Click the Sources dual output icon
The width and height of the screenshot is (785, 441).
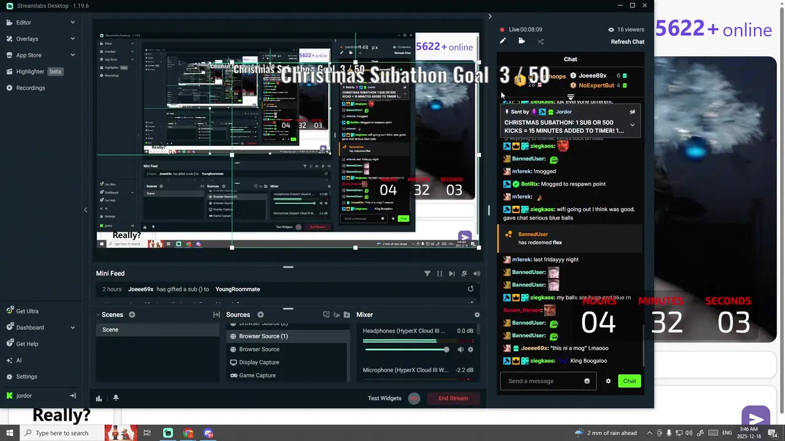pos(326,315)
